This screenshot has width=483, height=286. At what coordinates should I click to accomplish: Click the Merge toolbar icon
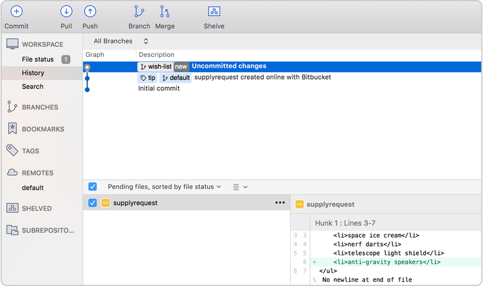pyautogui.click(x=165, y=12)
